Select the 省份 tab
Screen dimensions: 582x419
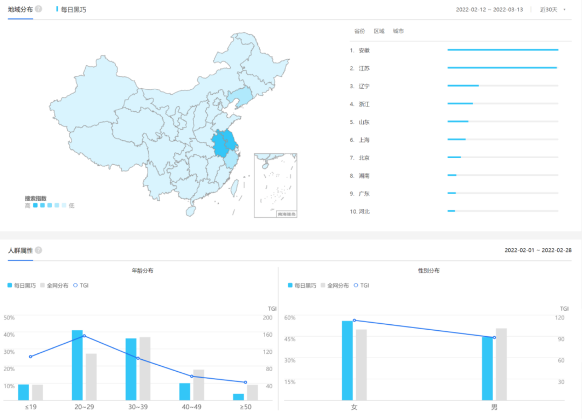coord(359,31)
